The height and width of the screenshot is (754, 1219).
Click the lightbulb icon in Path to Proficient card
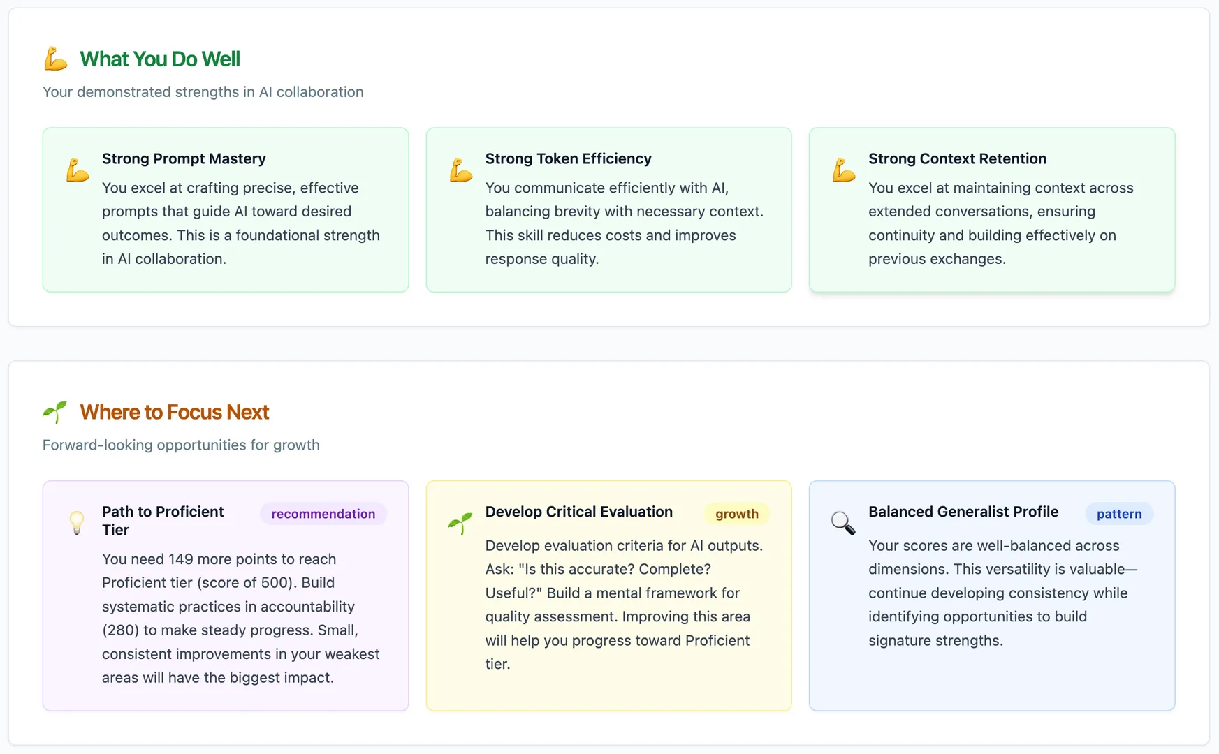pos(77,522)
